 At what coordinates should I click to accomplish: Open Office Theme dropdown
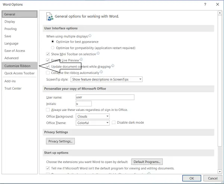click(93, 123)
